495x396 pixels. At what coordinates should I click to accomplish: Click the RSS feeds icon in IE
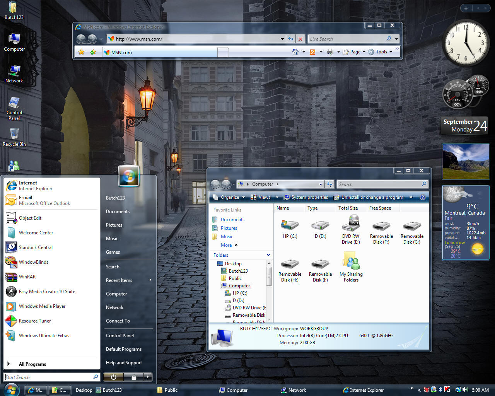312,52
